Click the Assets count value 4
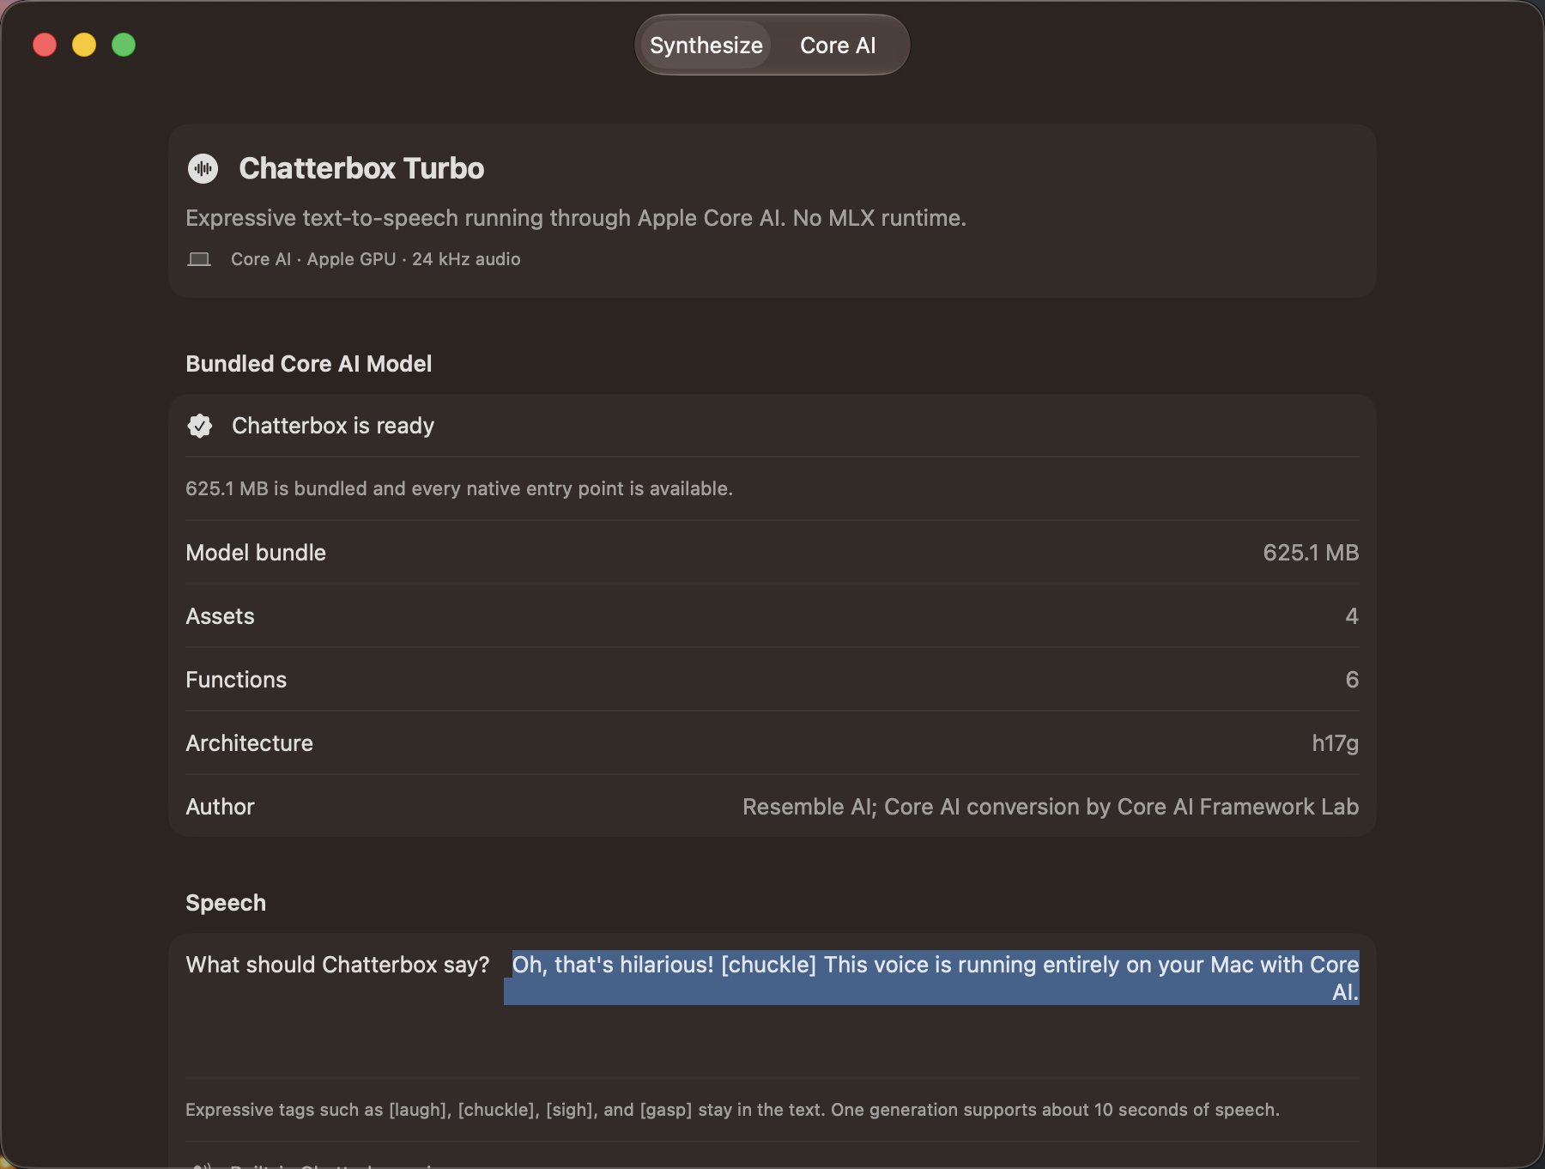Viewport: 1545px width, 1169px height. [x=1352, y=616]
